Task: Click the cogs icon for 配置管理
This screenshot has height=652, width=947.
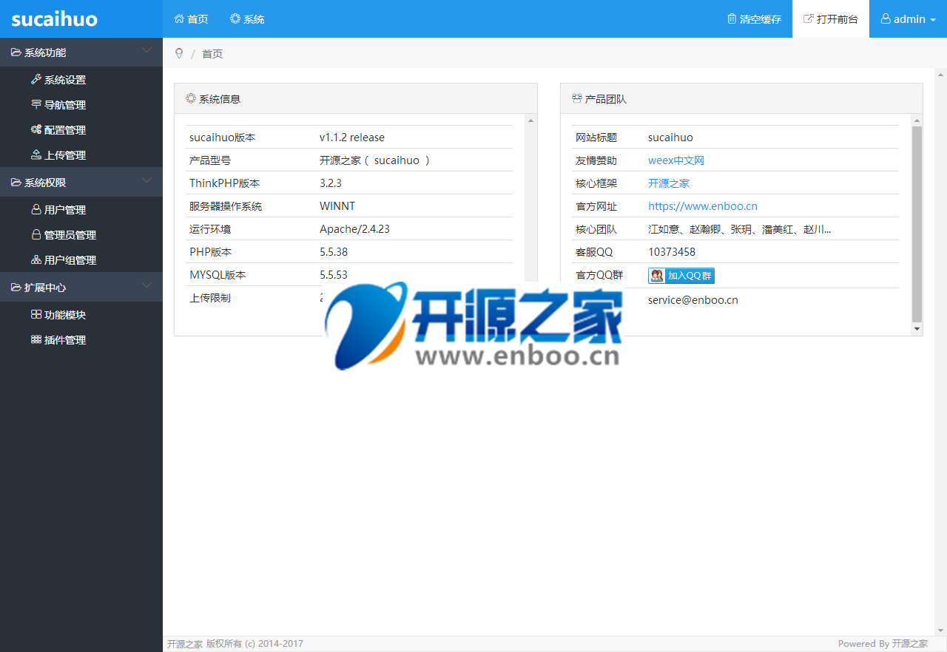Action: tap(36, 129)
